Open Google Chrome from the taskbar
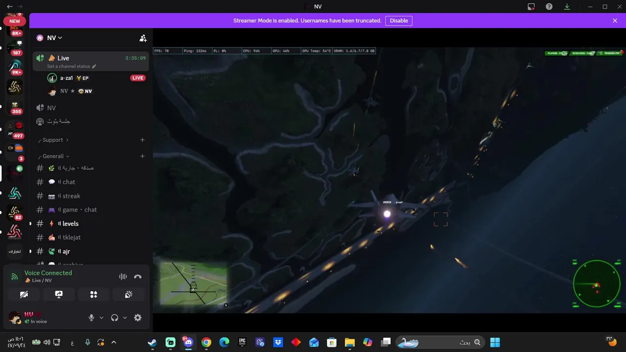 coord(206,342)
